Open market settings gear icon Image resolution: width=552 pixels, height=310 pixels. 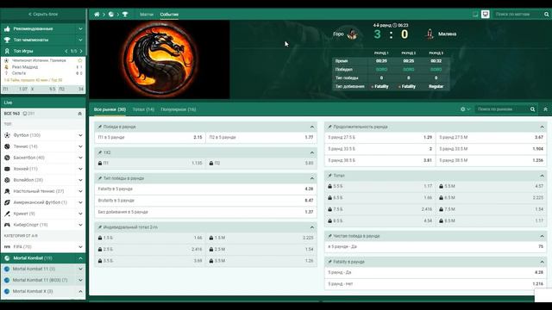point(463,109)
